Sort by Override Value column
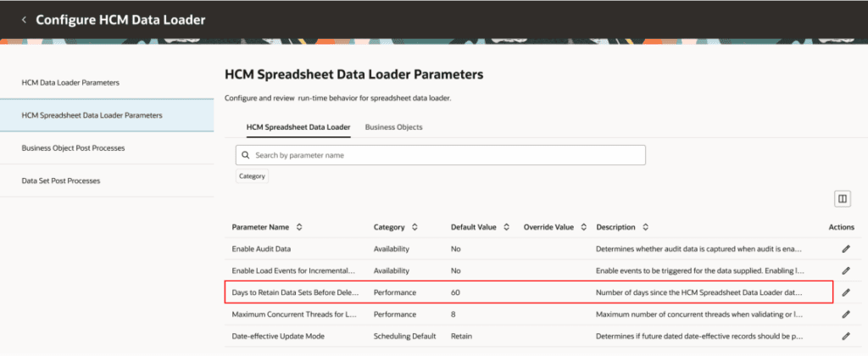The image size is (868, 356). tap(582, 227)
